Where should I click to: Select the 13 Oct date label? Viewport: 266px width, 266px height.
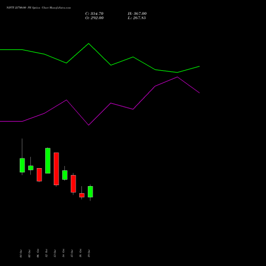click(x=55, y=253)
